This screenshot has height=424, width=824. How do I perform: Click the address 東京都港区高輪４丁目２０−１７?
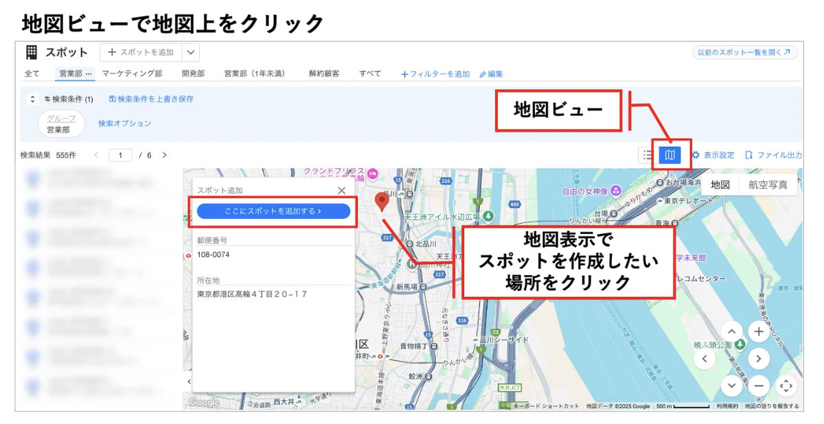click(252, 294)
